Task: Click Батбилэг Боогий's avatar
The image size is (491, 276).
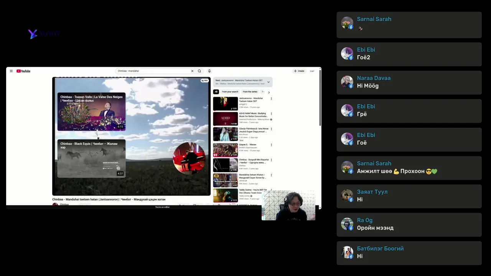Action: [x=347, y=252]
